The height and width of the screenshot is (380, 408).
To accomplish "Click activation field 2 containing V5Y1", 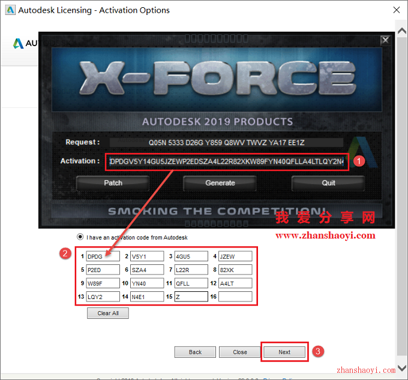I will pos(147,257).
